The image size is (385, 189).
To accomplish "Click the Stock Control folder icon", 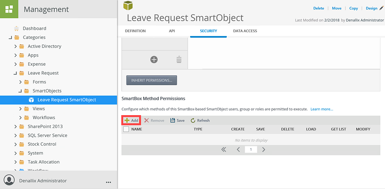I will click(22, 144).
